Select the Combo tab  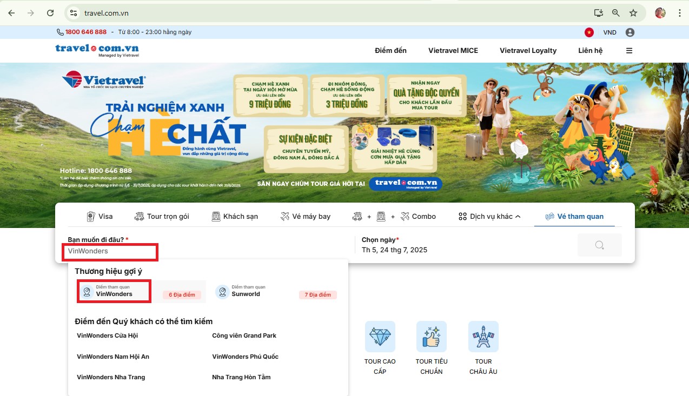coord(394,216)
